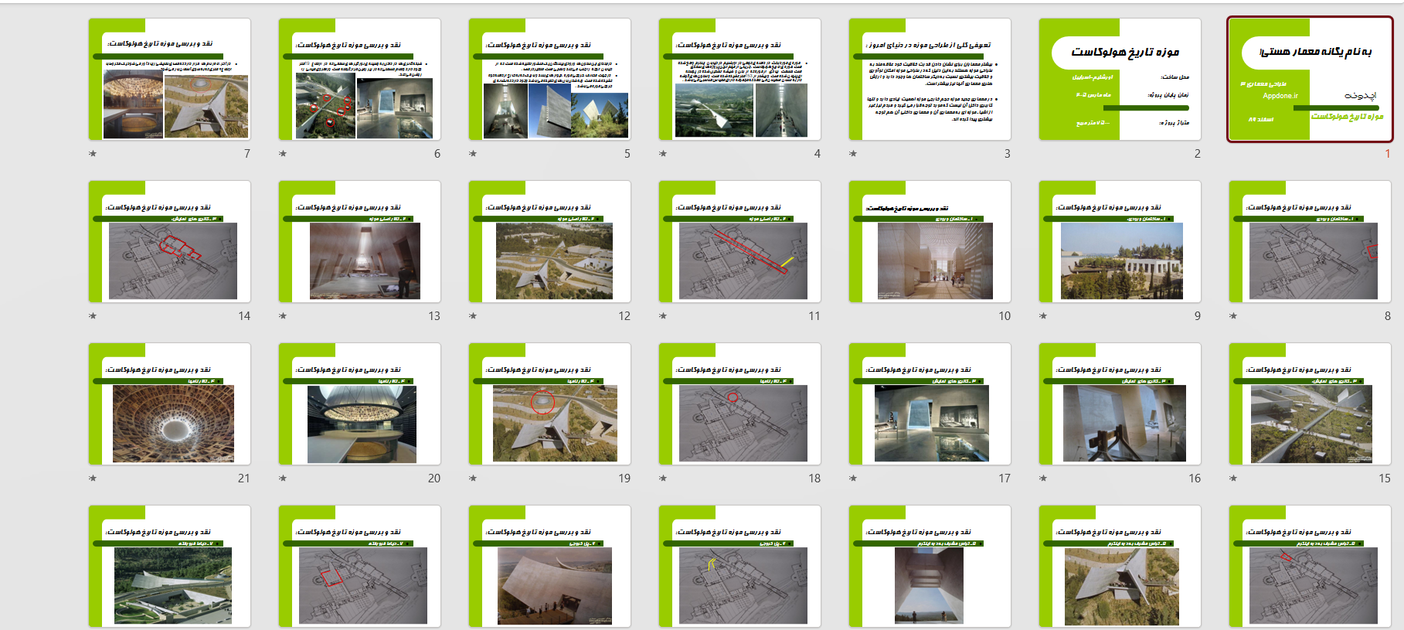This screenshot has height=630, width=1404.
Task: Click the star icon under slide 9
Action: 1043,316
